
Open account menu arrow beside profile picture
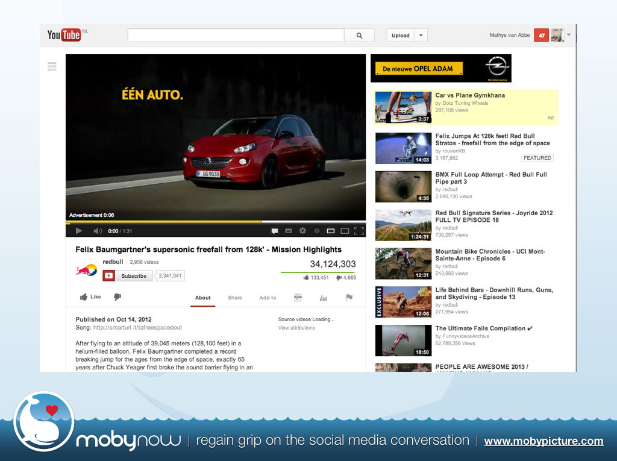pyautogui.click(x=569, y=35)
